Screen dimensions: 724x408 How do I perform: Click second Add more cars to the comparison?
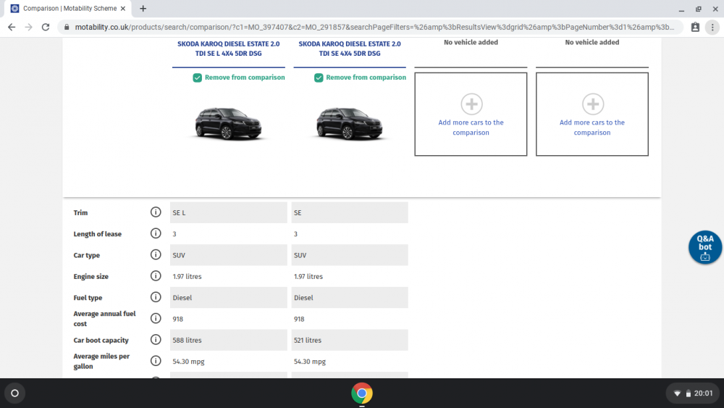(592, 128)
